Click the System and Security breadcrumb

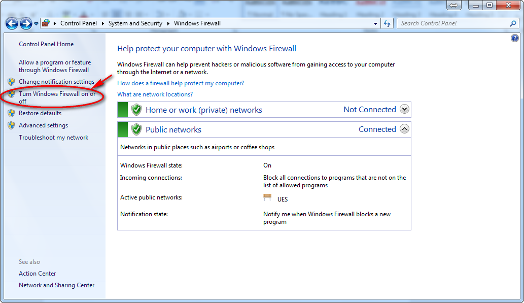click(x=135, y=23)
